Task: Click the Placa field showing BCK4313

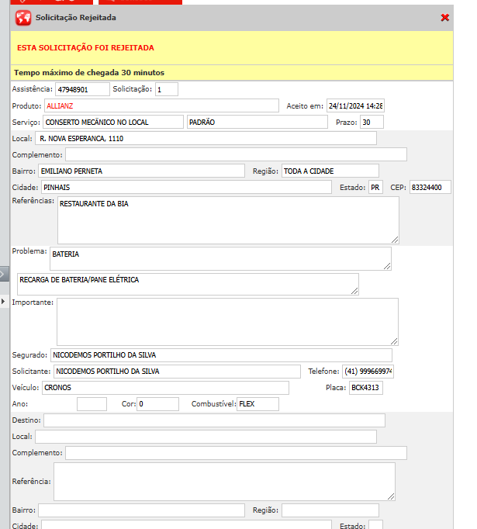Action: point(365,387)
